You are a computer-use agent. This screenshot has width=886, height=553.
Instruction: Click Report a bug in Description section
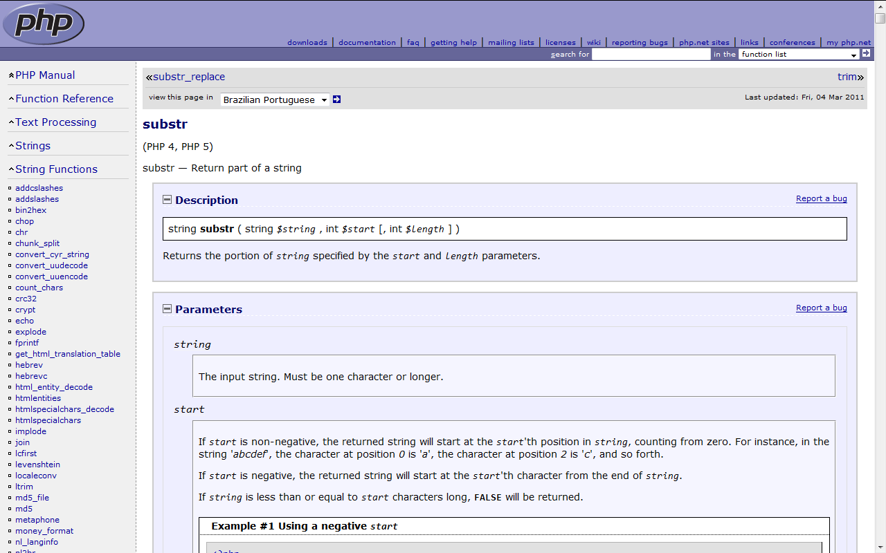[x=822, y=198]
